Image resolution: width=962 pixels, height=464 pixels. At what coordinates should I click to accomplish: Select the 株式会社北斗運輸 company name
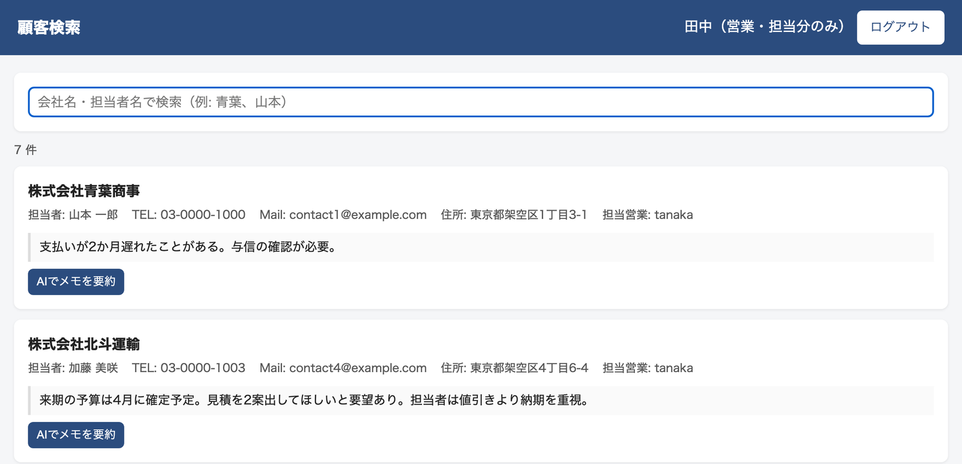(84, 344)
